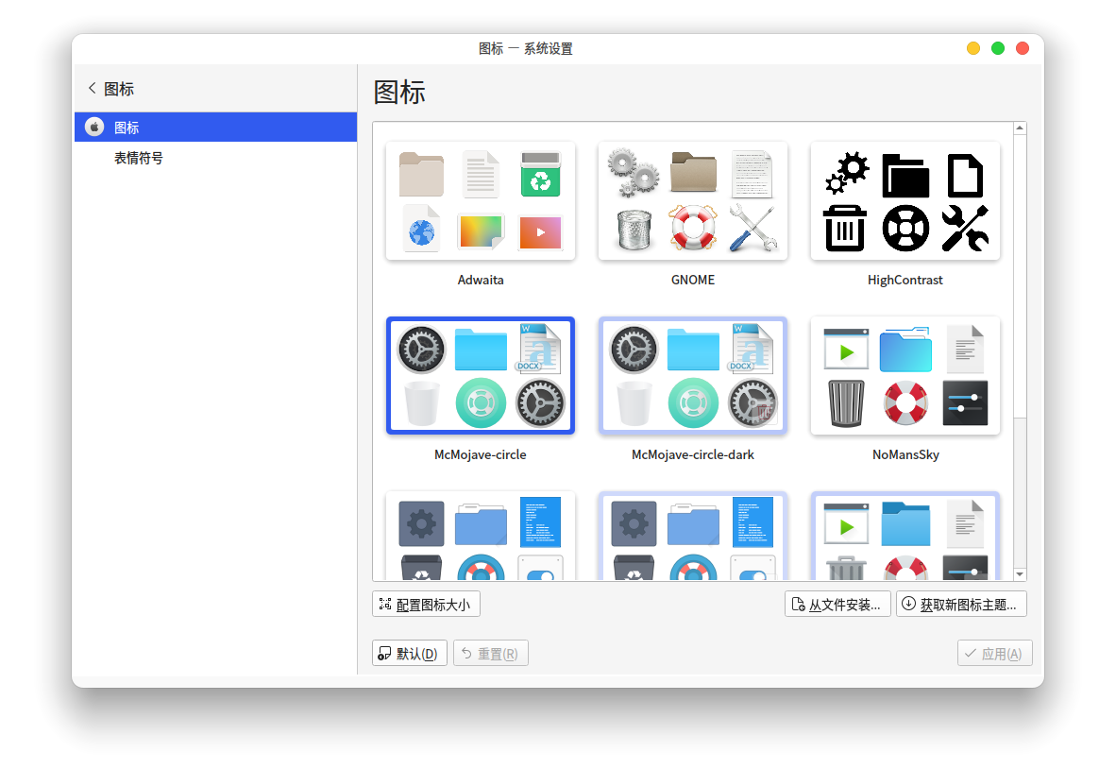Click the red lifebuoy icon in NoMansSky preview
The height and width of the screenshot is (769, 1116).
click(905, 403)
